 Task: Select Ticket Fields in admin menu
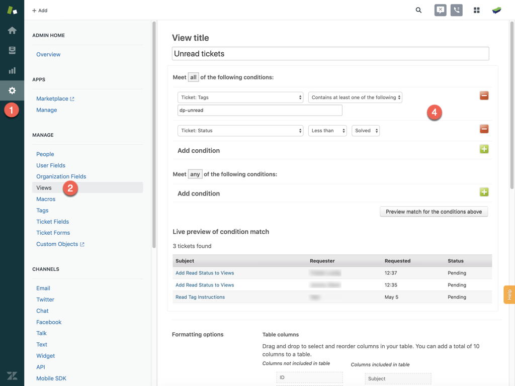52,222
